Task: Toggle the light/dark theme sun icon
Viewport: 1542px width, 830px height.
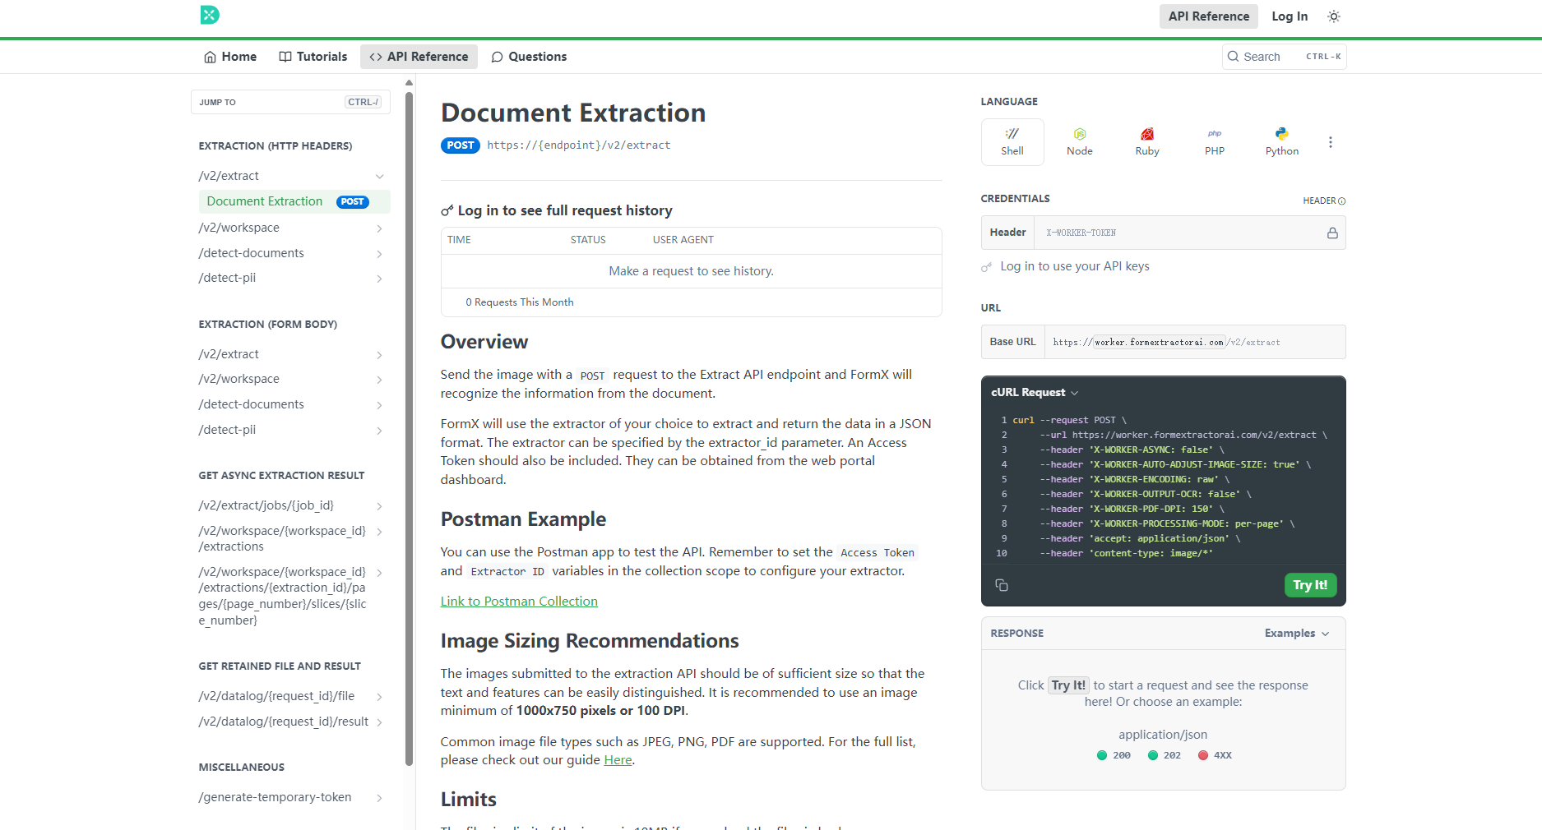Action: (x=1334, y=16)
